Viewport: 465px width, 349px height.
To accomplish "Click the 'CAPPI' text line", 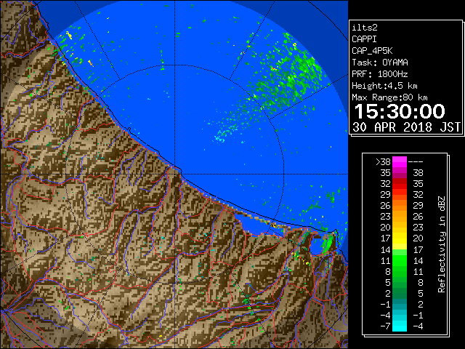I will click(364, 39).
